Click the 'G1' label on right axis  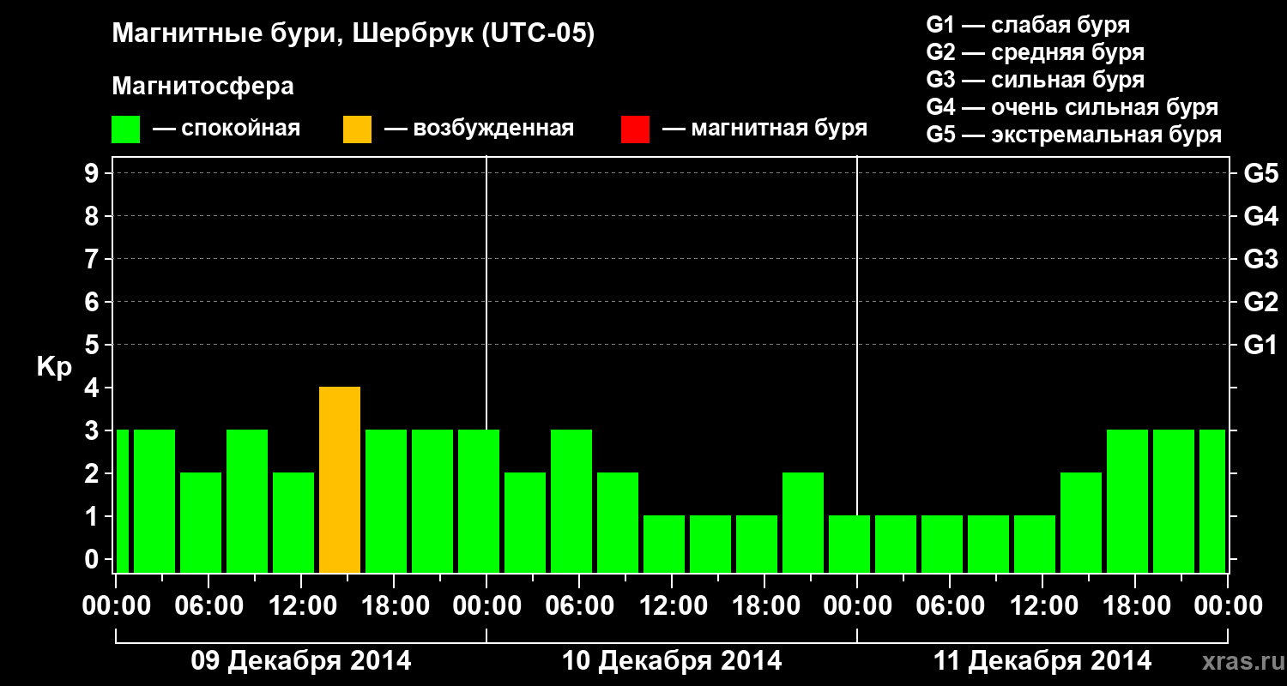(1261, 345)
